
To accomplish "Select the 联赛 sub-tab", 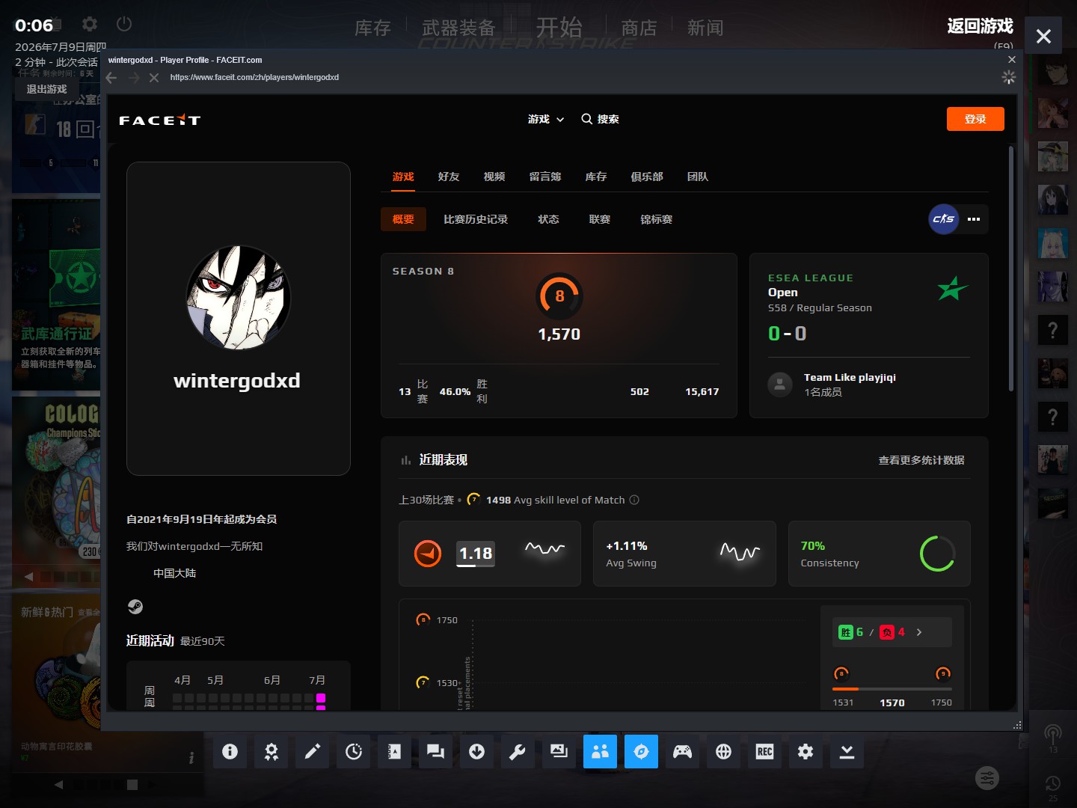I will [x=600, y=219].
